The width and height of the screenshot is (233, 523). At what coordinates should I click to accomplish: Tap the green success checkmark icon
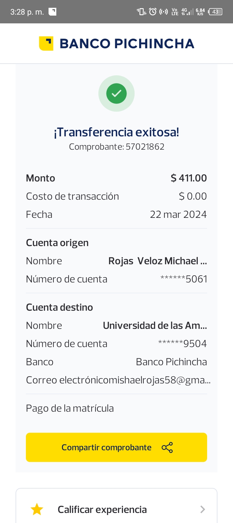click(116, 93)
